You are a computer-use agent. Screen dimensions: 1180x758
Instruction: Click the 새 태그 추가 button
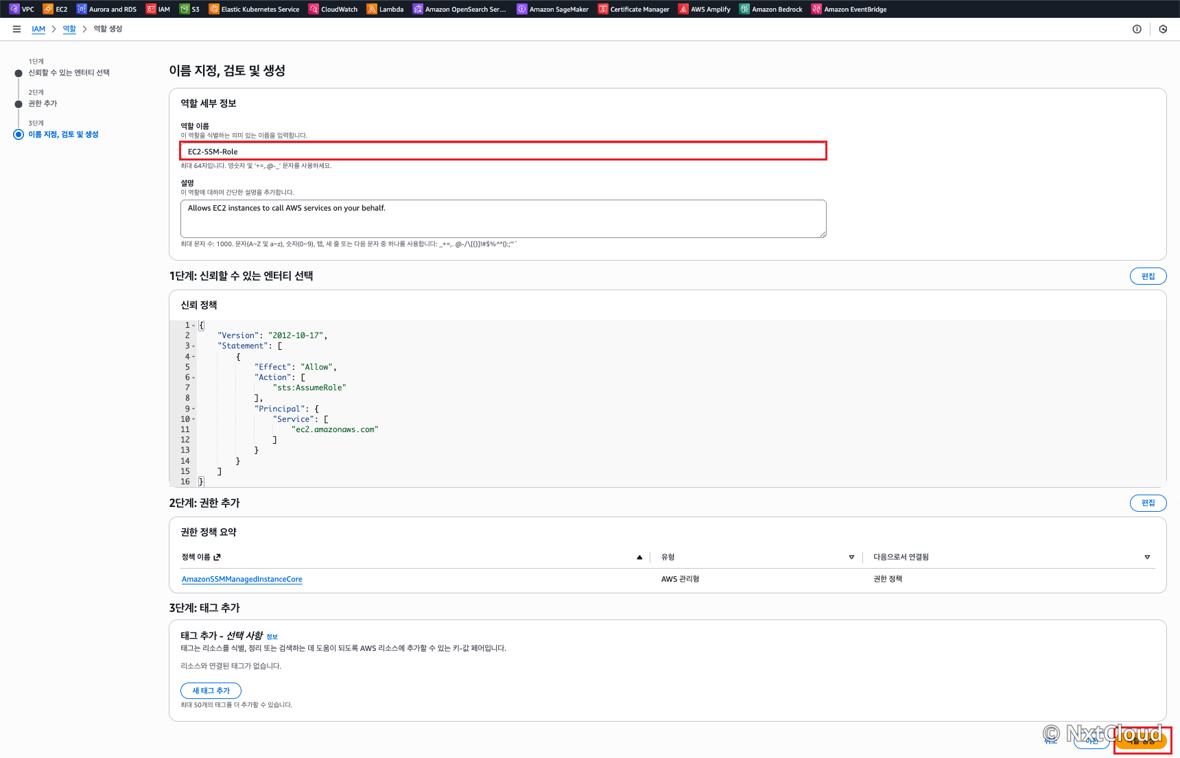click(x=211, y=691)
